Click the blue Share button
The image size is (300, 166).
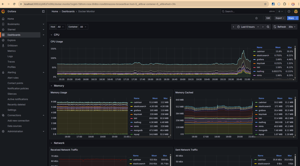(x=291, y=18)
